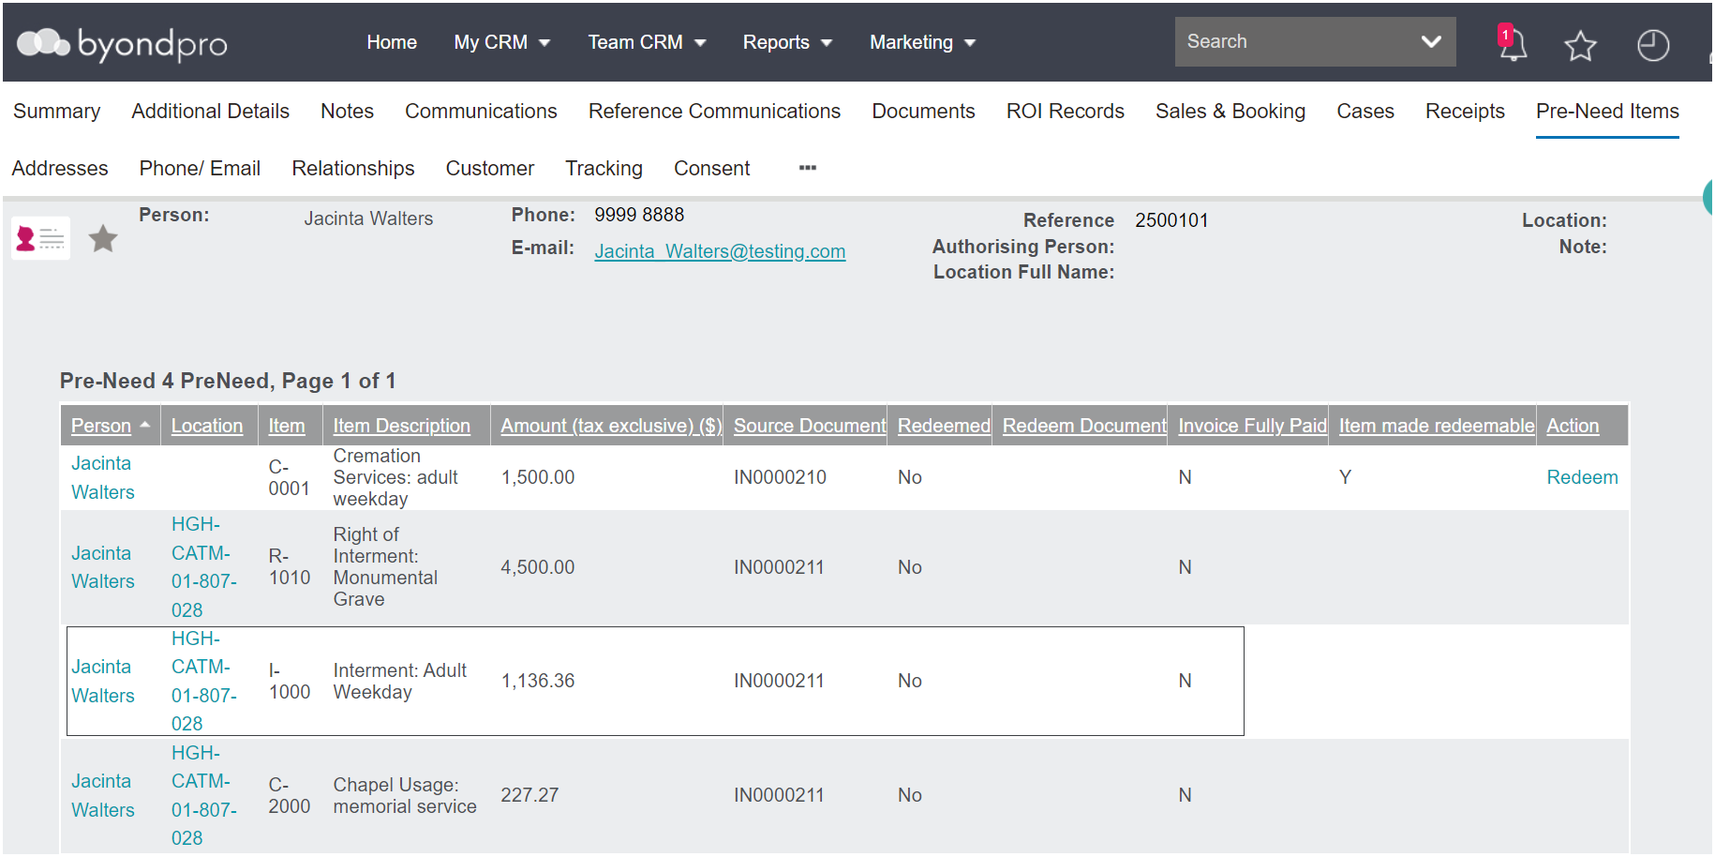Open the Notes tab
1715x857 pixels.
(347, 111)
